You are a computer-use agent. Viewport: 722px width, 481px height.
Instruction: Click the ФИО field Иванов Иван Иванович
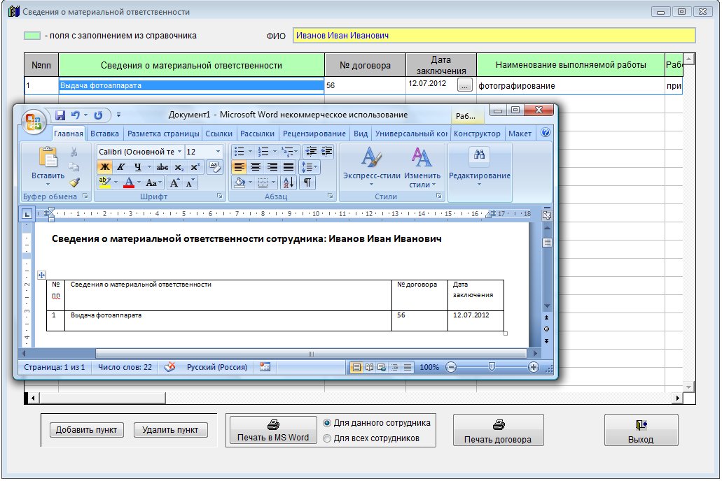pos(494,36)
